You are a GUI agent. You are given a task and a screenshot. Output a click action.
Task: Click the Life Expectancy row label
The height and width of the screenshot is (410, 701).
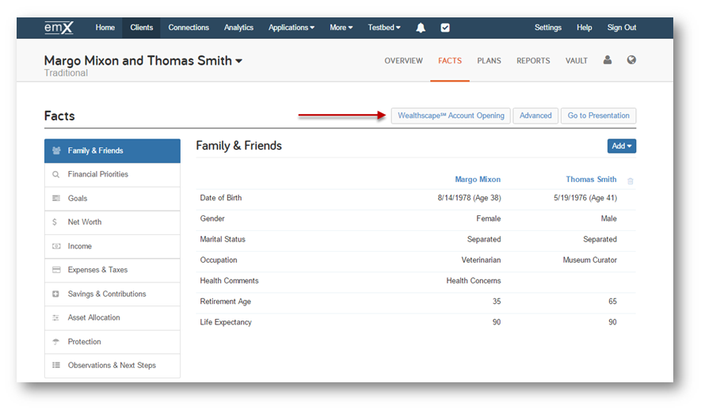click(226, 322)
